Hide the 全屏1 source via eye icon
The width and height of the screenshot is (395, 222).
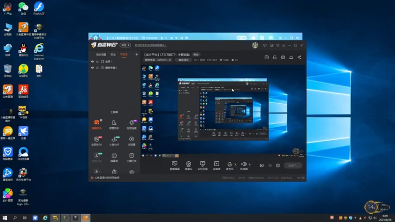point(92,61)
